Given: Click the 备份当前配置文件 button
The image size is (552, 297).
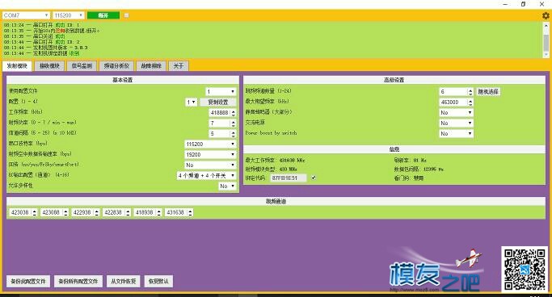Looking at the screenshot, I should pyautogui.click(x=28, y=281).
